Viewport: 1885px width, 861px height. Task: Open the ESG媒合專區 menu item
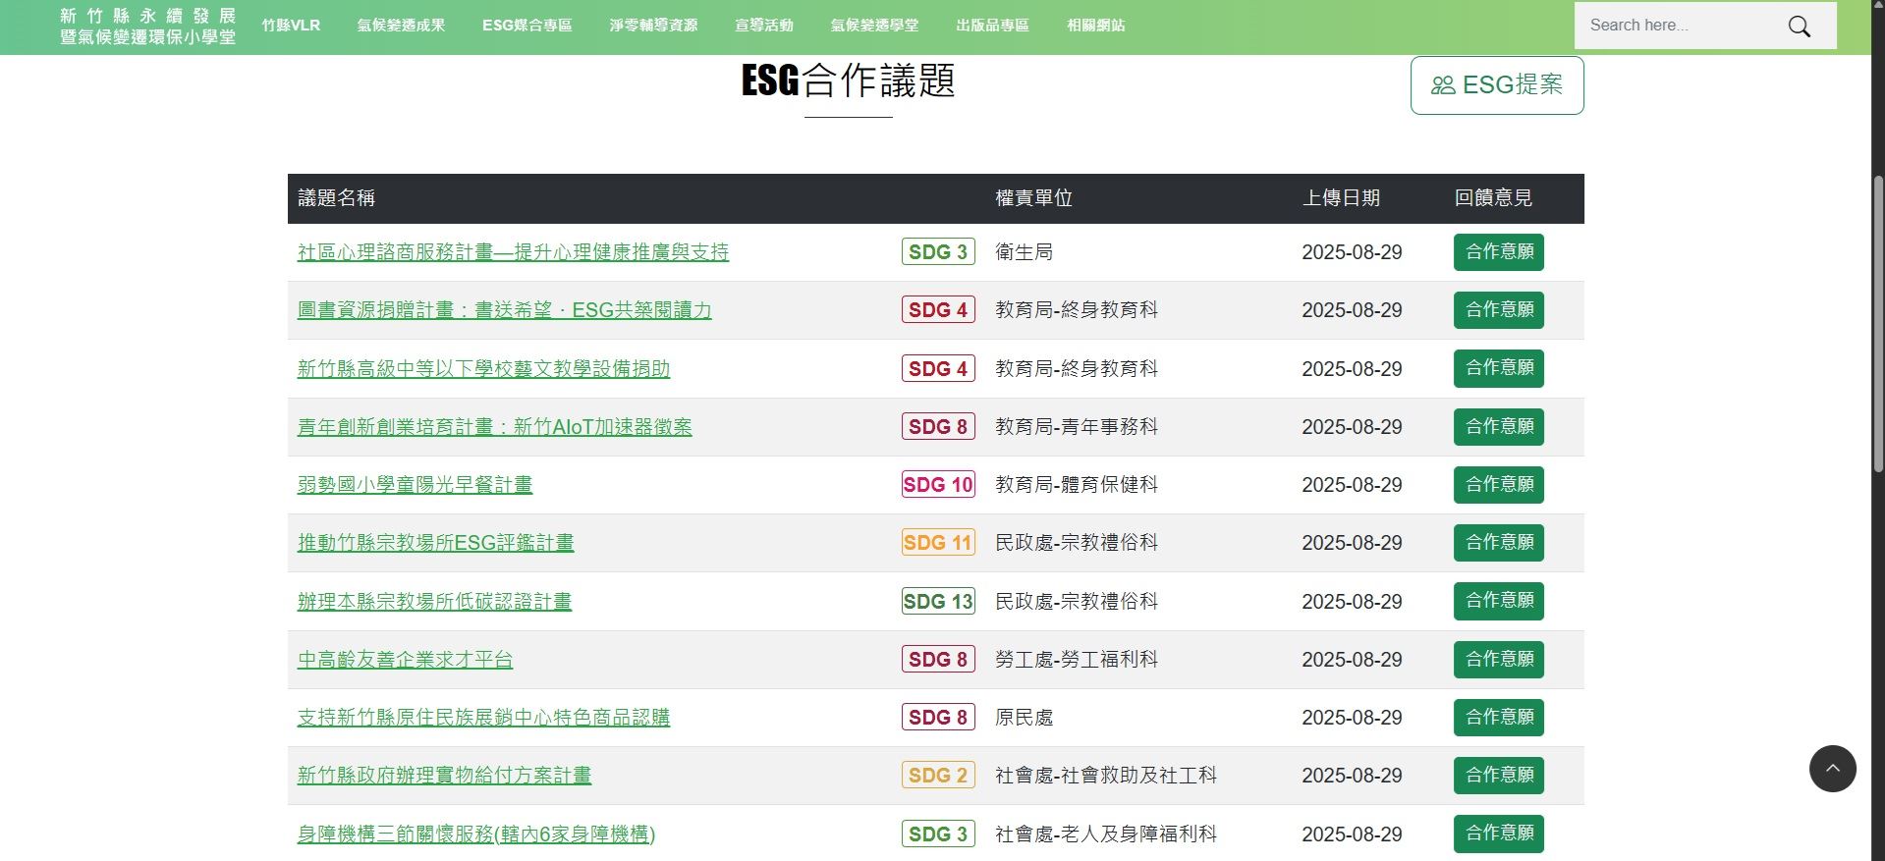pos(527,26)
